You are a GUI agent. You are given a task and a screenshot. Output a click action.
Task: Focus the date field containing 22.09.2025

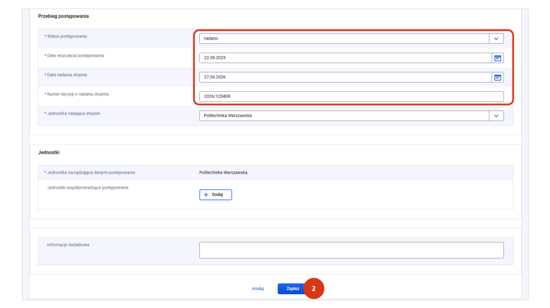point(344,58)
